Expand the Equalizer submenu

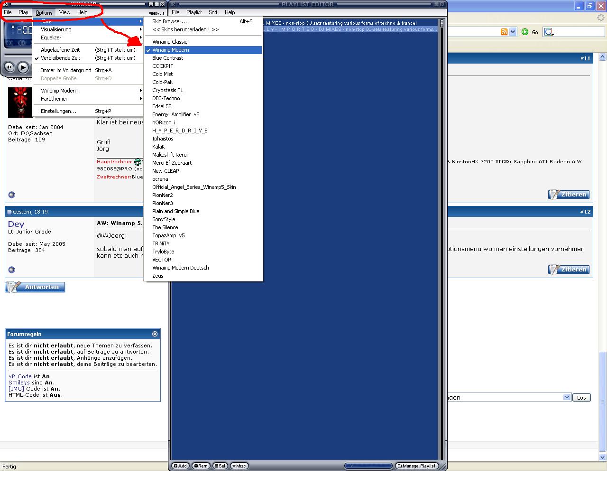pyautogui.click(x=88, y=37)
